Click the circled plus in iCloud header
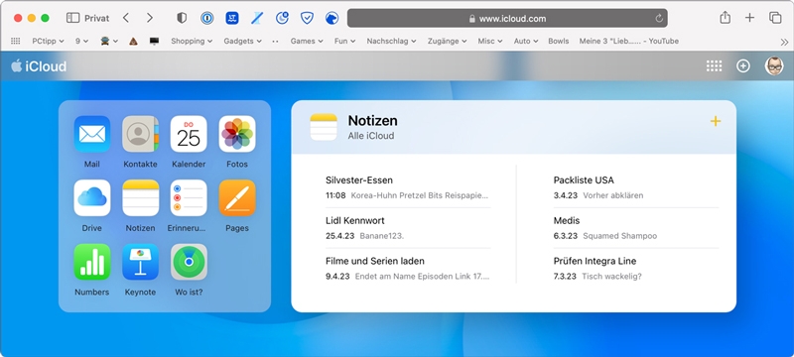The width and height of the screenshot is (794, 357). click(742, 65)
